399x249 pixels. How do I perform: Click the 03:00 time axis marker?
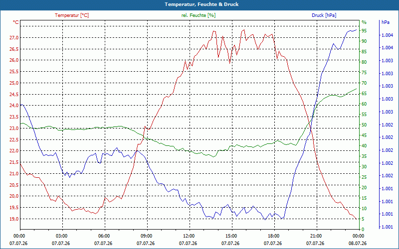point(61,236)
